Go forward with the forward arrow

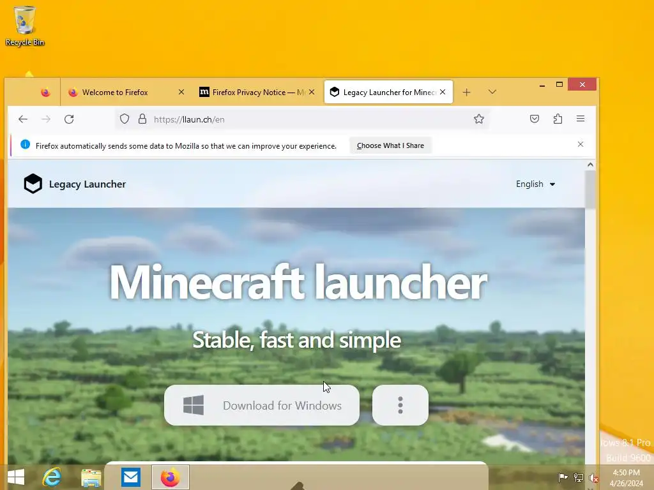(46, 119)
